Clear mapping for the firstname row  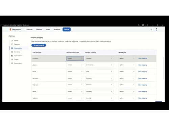(x=143, y=85)
